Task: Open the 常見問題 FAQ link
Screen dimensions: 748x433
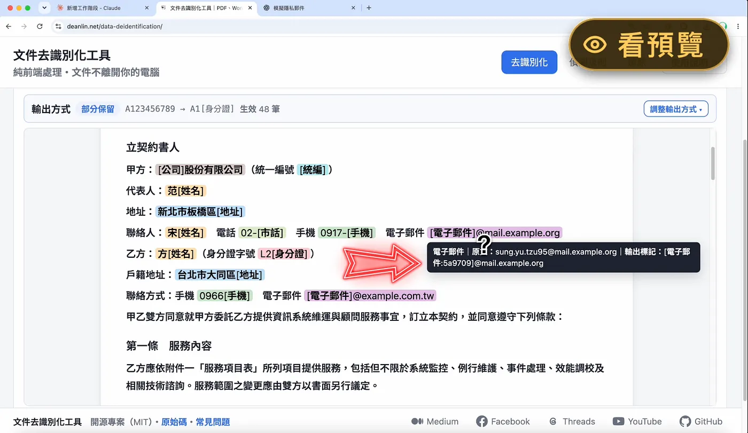Action: [x=213, y=422]
